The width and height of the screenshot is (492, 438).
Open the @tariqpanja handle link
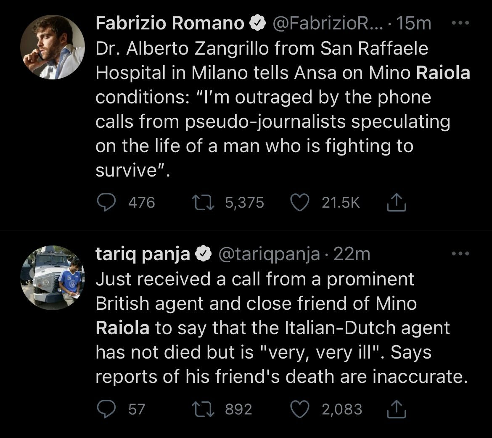267,254
